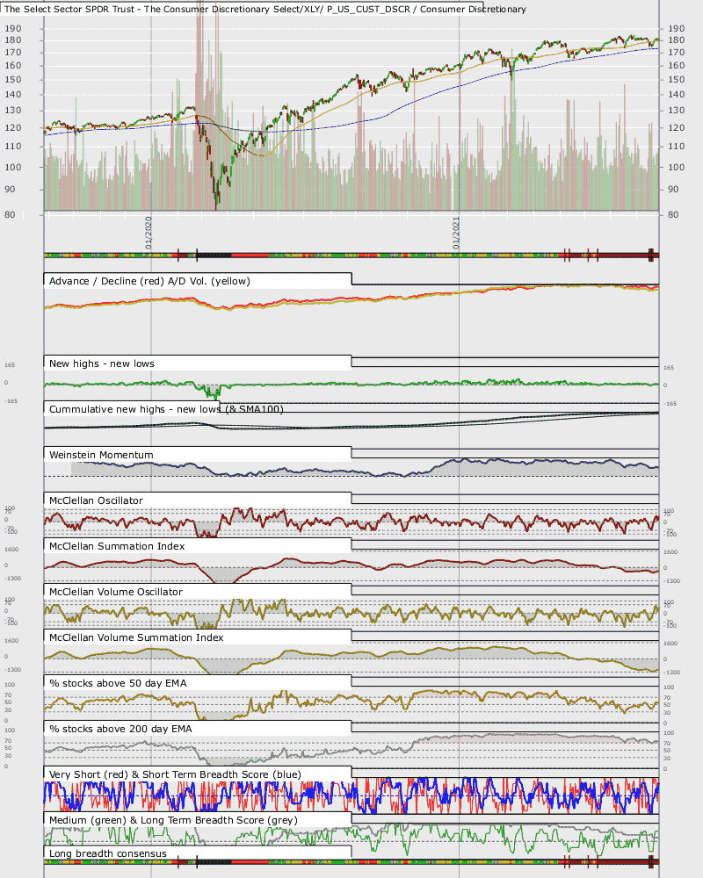Image resolution: width=703 pixels, height=878 pixels.
Task: Select Very Short & Short Term Breadth Score label
Action: click(175, 774)
